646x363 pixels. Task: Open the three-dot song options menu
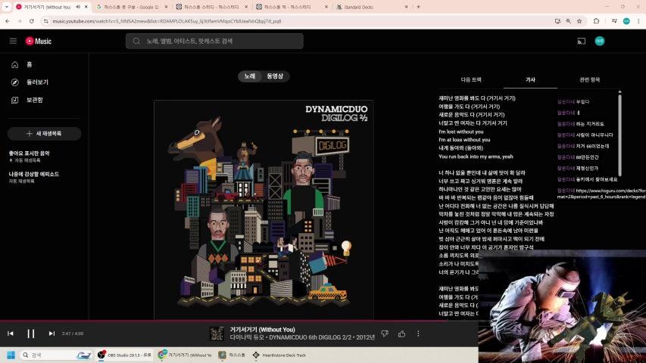coord(418,334)
